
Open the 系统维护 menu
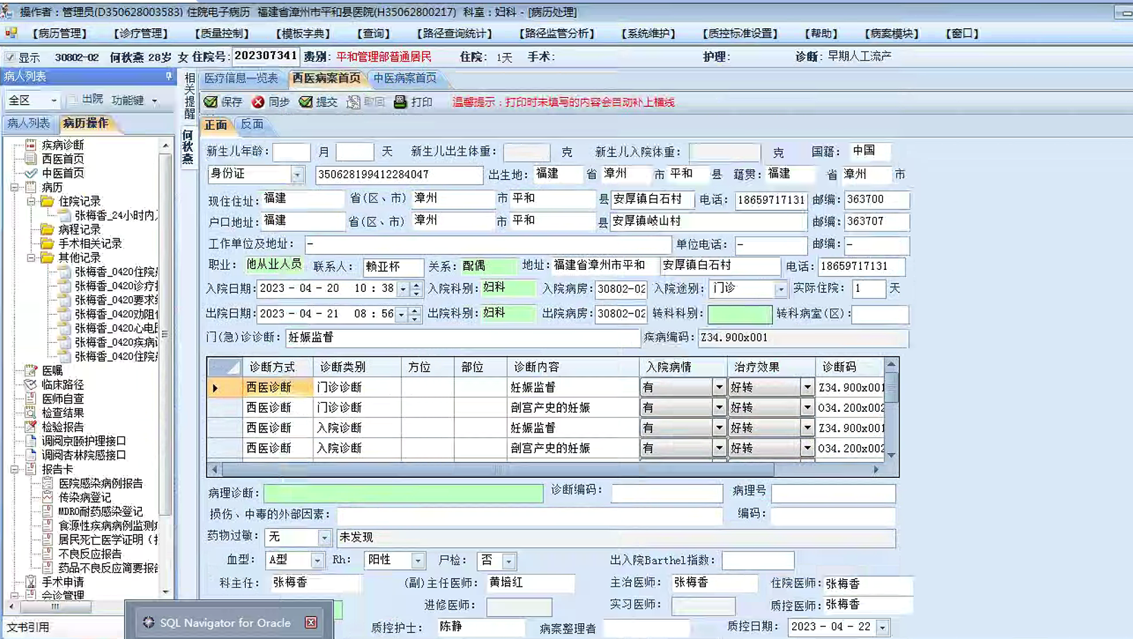[x=649, y=33]
